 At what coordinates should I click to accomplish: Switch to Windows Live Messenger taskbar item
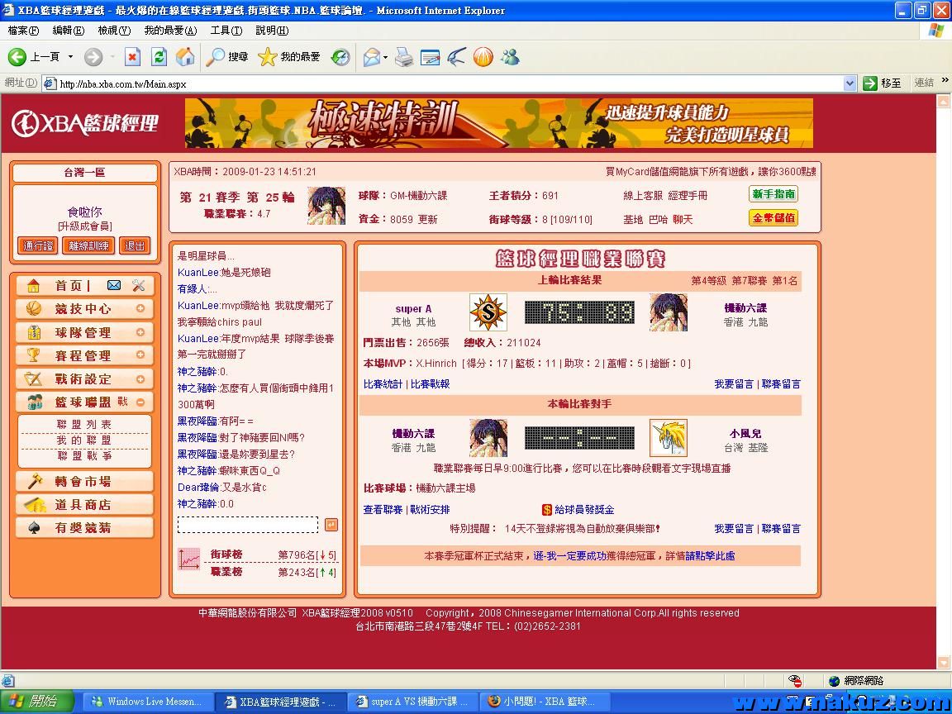point(148,702)
